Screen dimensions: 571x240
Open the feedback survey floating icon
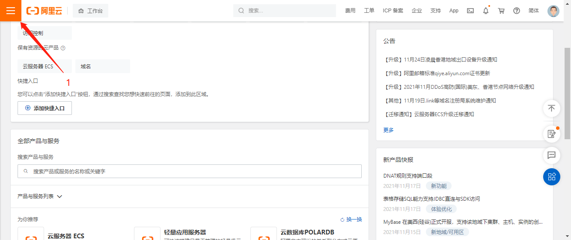tap(551, 134)
